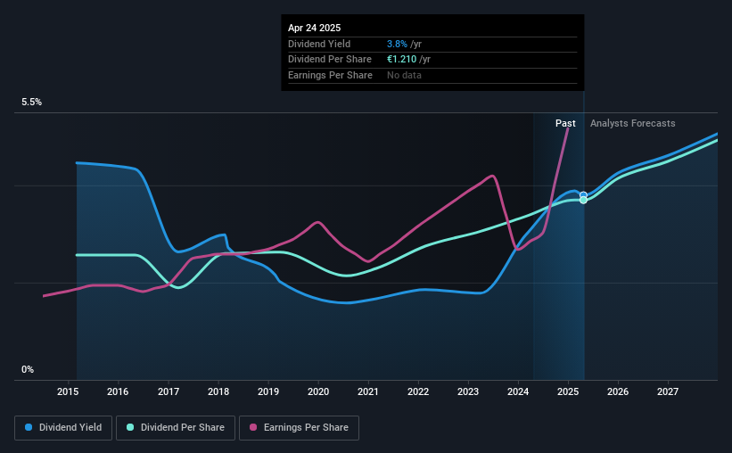Screen dimensions: 732x453
Task: Click the teal Dividend Per Share data point marker
Action: point(583,201)
